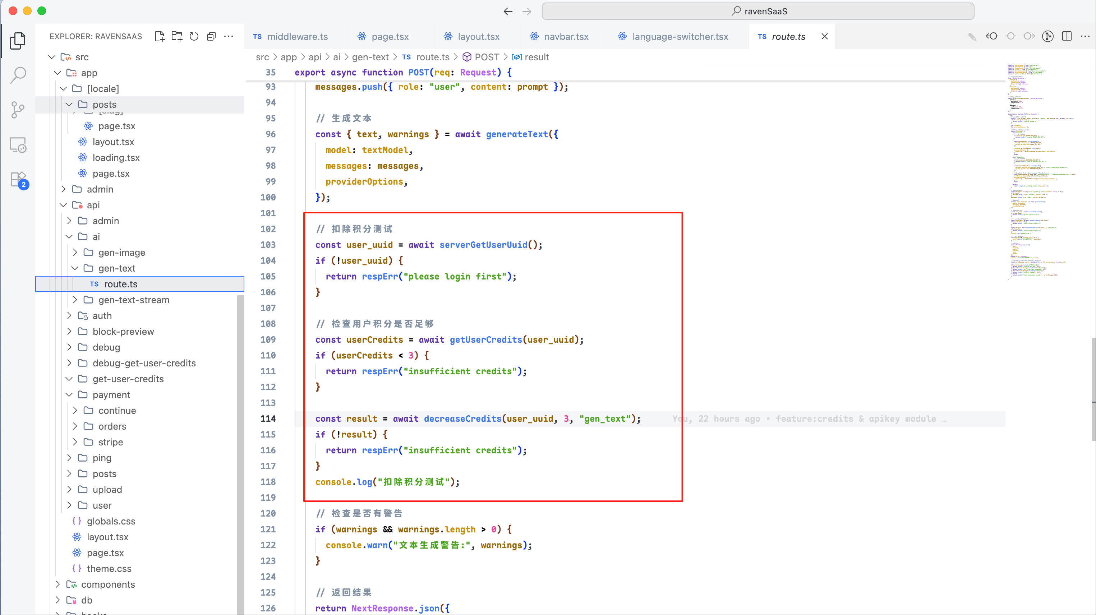Click serverGetUserUuid call on line 103
The width and height of the screenshot is (1096, 615).
click(x=483, y=245)
